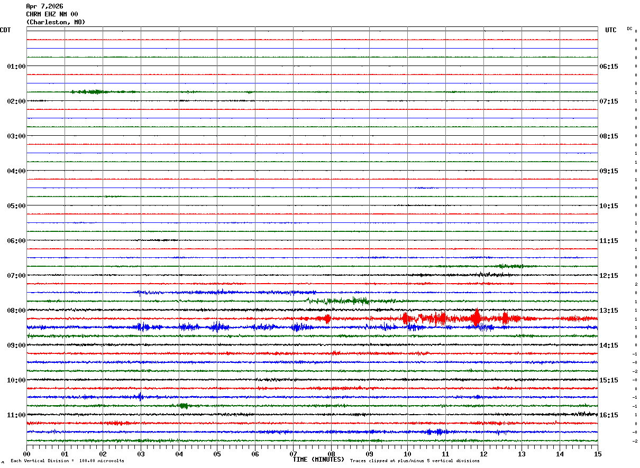Click the UTC column header
Screen dimensions: 640x468
611,30
